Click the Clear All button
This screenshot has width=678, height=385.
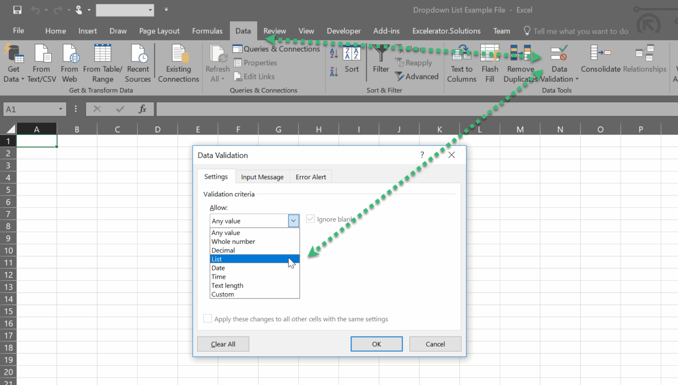tap(223, 344)
